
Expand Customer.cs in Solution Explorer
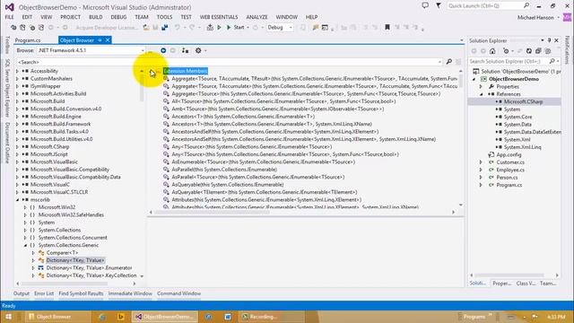pos(481,162)
